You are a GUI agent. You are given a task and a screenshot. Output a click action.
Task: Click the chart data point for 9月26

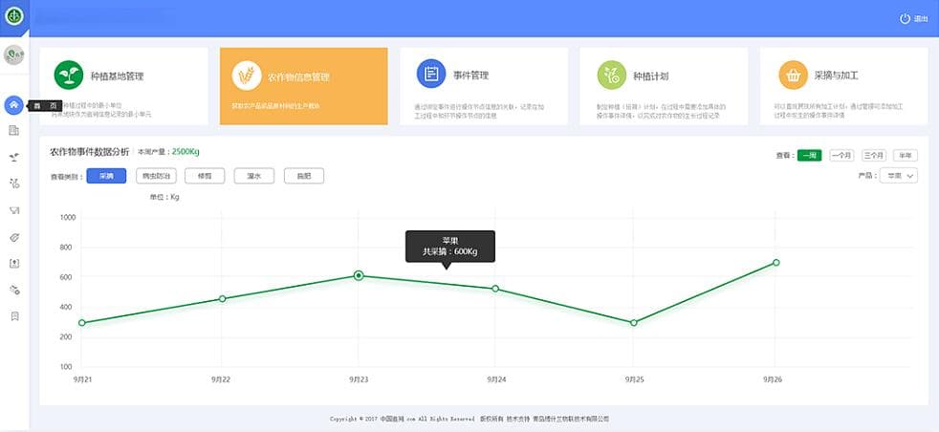pos(776,263)
